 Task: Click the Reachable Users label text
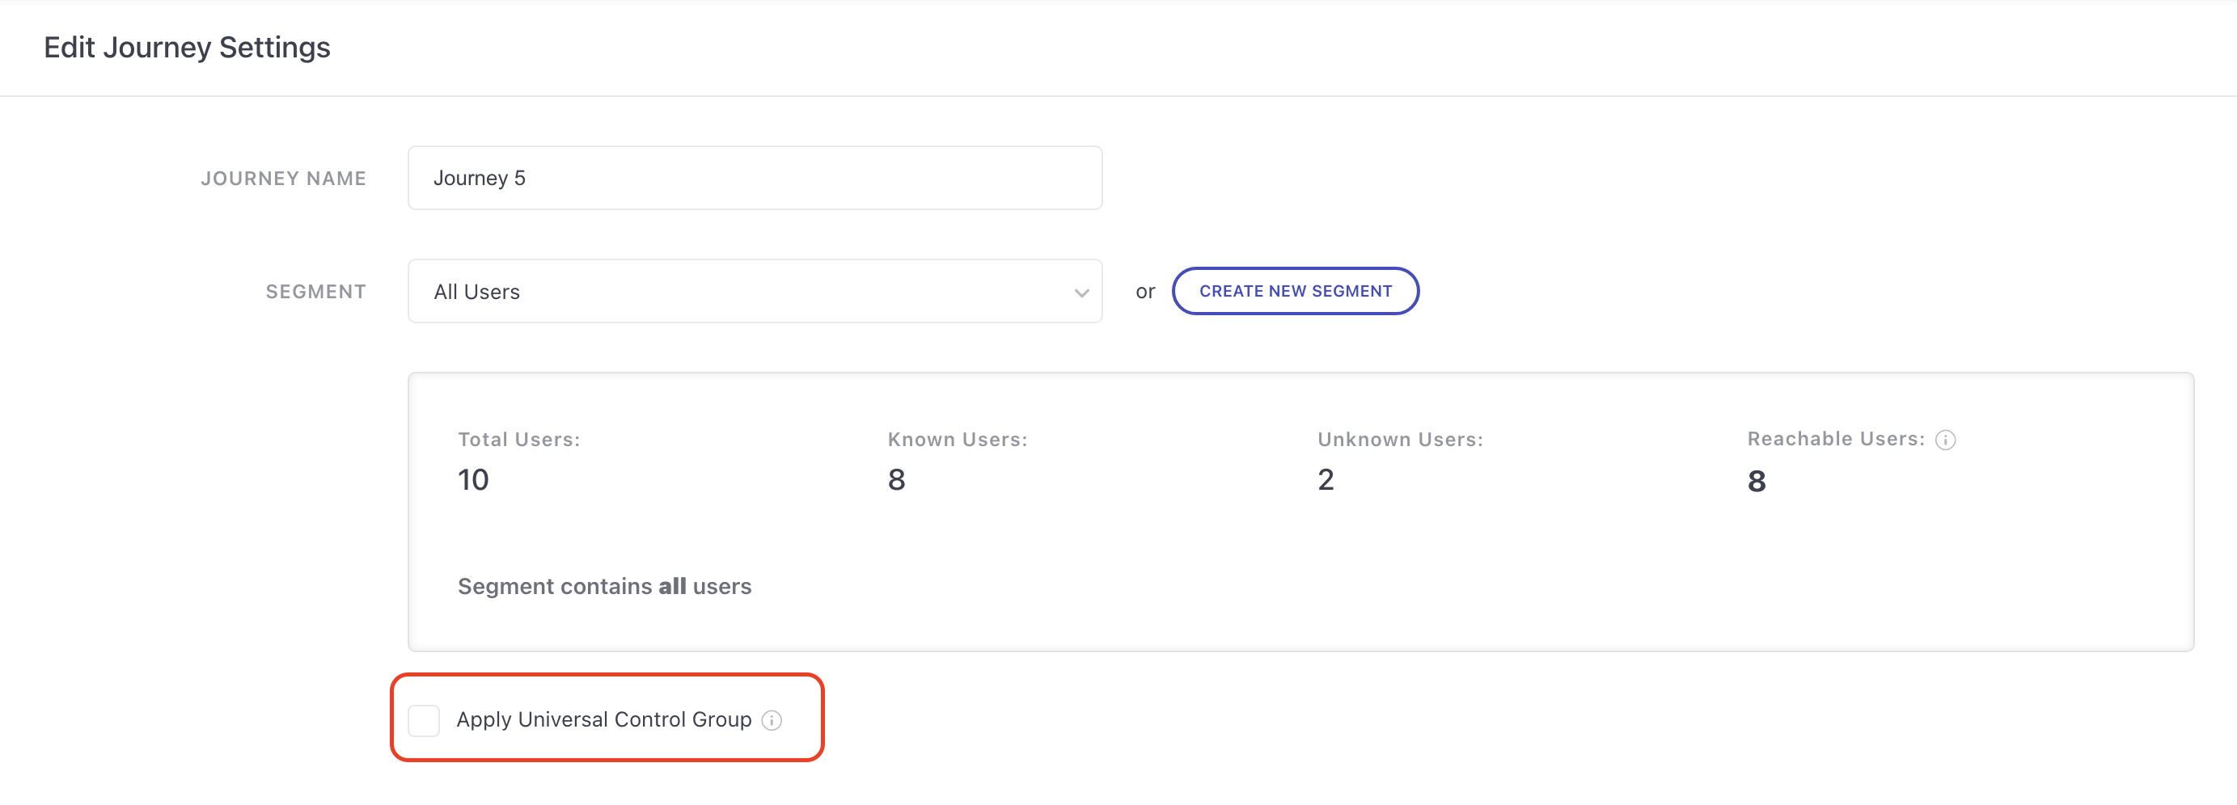click(1835, 439)
